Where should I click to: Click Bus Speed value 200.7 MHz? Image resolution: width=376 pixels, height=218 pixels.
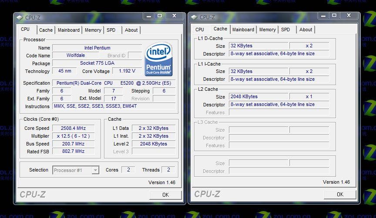coord(74,144)
